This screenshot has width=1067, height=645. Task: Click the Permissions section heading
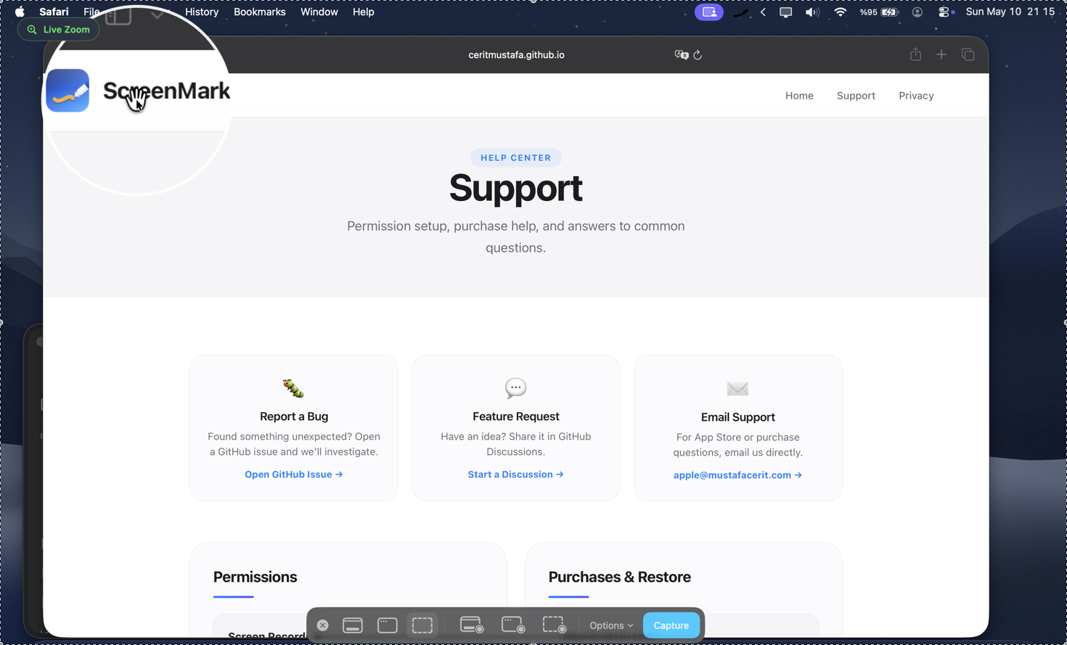tap(255, 577)
